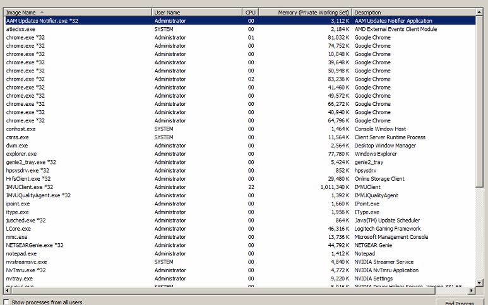Select chrome.exe using 50,948 K memory
The height and width of the screenshot is (305, 488).
click(240, 71)
